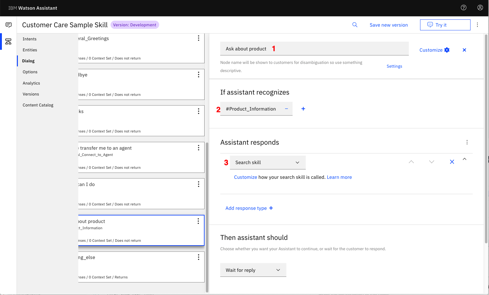Image resolution: width=489 pixels, height=295 pixels.
Task: Open the Wait for reply dropdown
Action: (253, 270)
